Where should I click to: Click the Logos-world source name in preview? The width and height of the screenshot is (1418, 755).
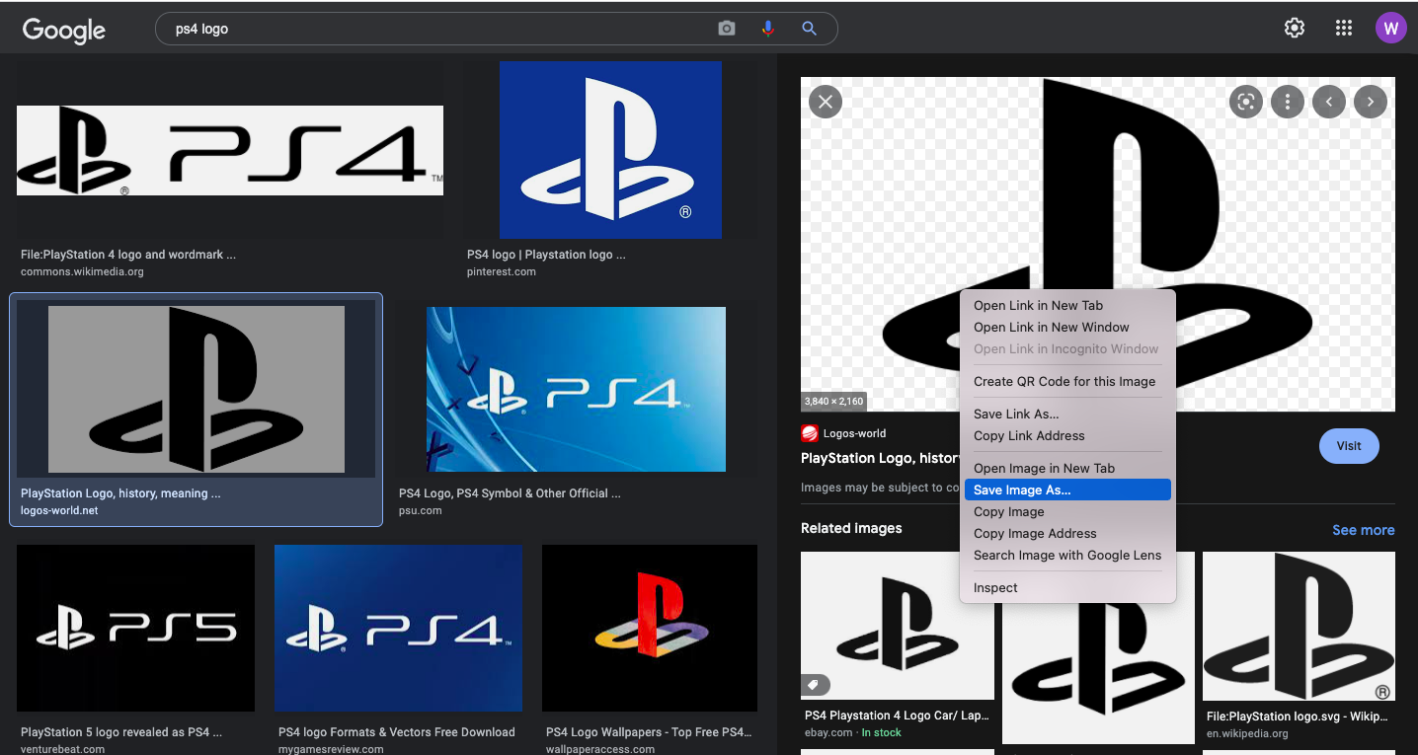(x=855, y=433)
